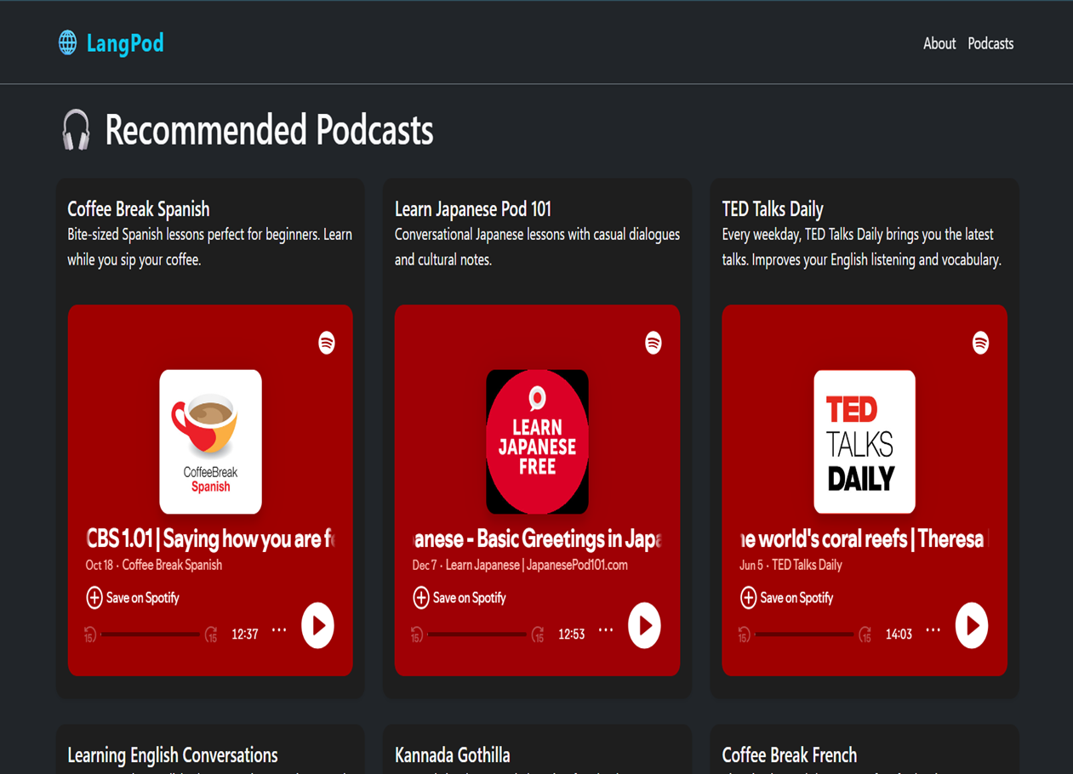Skip forward 15 seconds in Learn Japanese player
1073x774 pixels.
coord(538,635)
